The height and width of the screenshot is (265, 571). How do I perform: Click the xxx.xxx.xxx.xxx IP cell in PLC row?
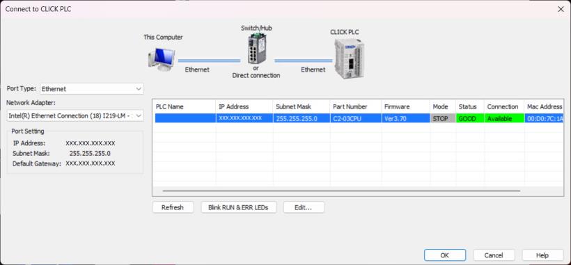(244, 118)
